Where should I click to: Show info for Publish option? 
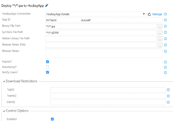tap(165, 62)
